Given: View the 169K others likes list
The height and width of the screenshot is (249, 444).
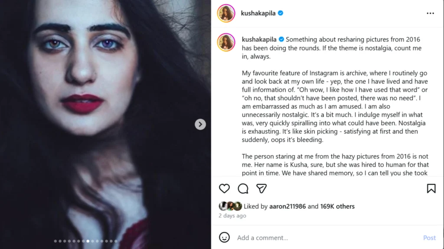Looking at the screenshot, I should [337, 206].
